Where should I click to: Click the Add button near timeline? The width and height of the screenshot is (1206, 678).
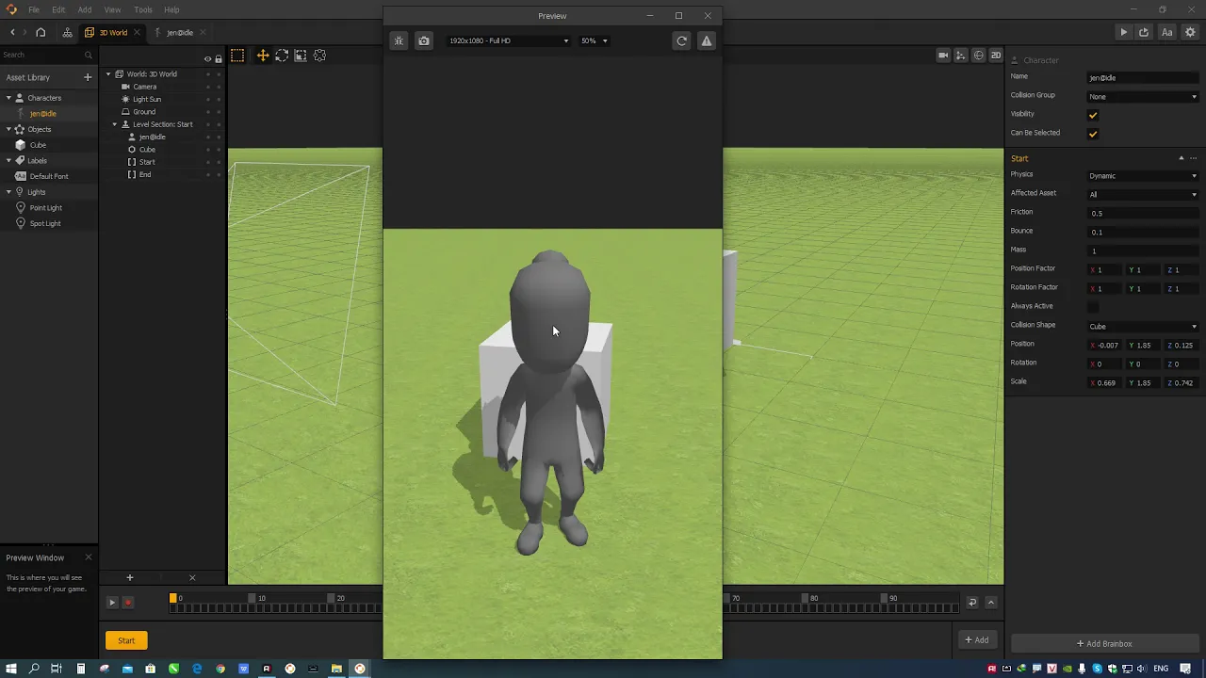pos(976,640)
